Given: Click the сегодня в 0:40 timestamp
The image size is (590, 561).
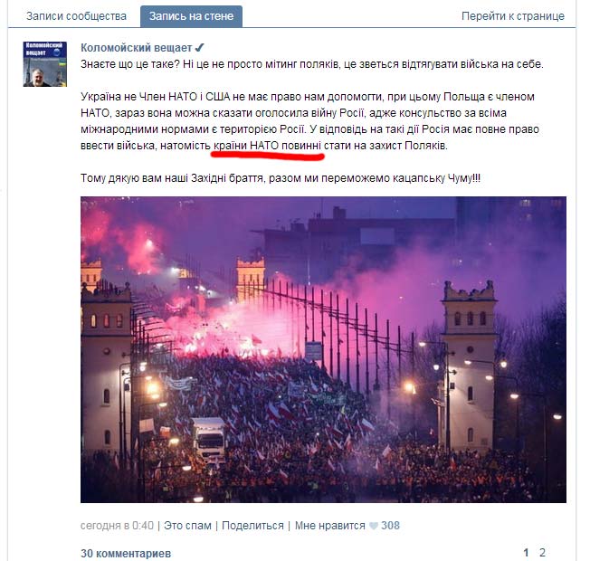Looking at the screenshot, I should tap(117, 526).
